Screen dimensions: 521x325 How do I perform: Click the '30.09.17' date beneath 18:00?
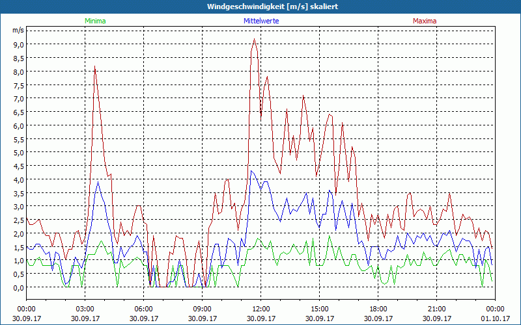[x=378, y=318]
